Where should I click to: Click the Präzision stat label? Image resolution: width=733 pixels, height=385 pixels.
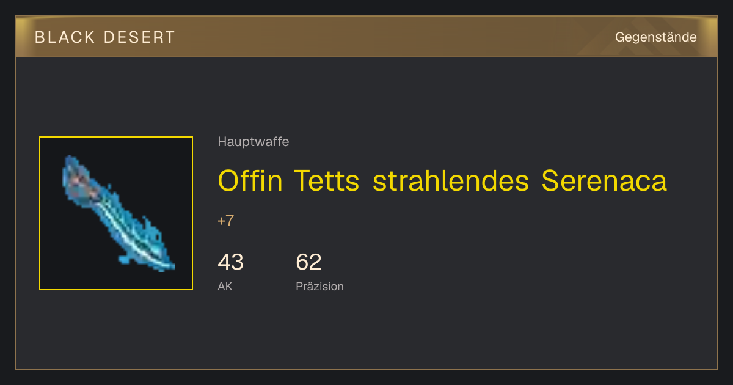pyautogui.click(x=319, y=286)
